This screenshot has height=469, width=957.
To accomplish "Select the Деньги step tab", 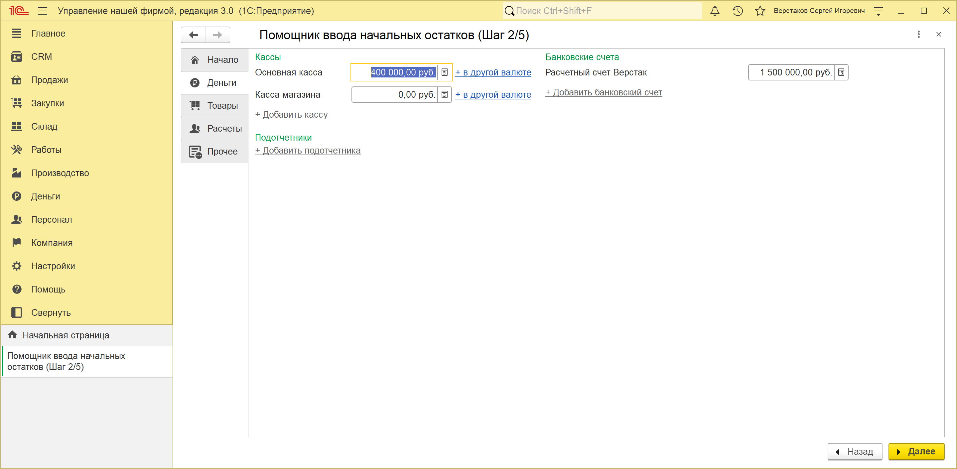I will click(x=215, y=82).
